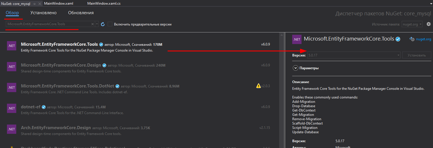
Task: Switch to the Обновления tab
Action: [81, 13]
